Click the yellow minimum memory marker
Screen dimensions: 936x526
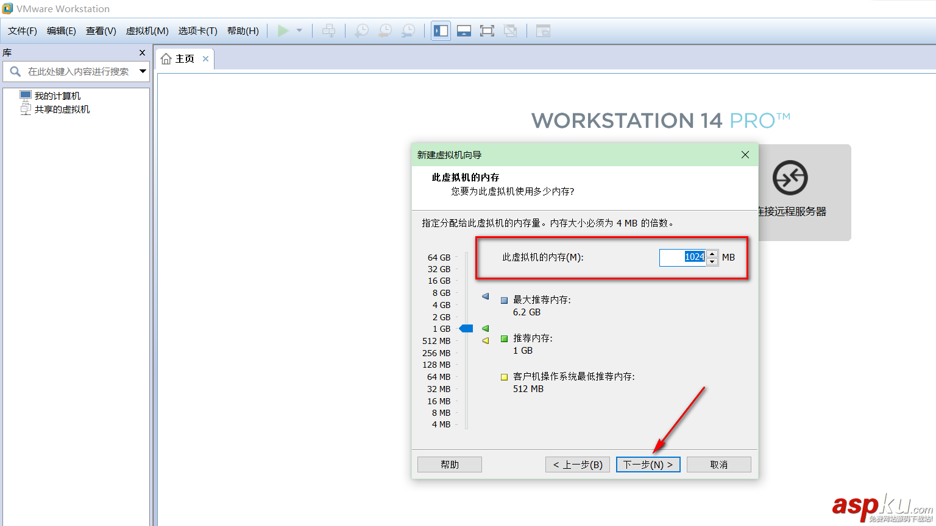point(486,341)
